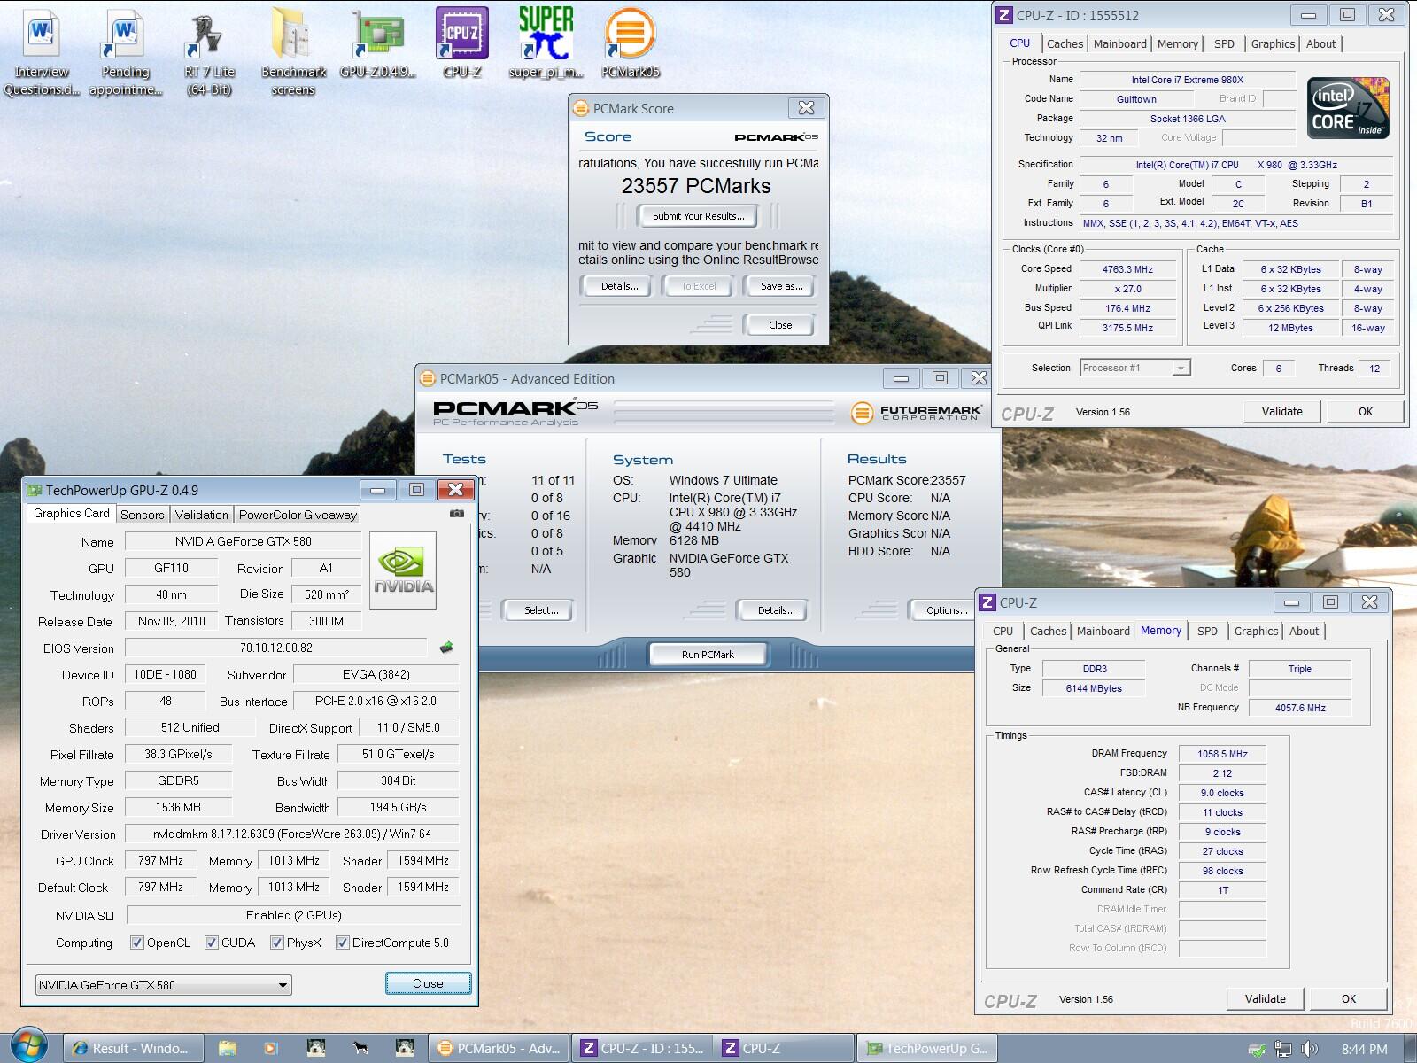This screenshot has height=1063, width=1417.
Task: Click Close button in GPU-Z
Action: (428, 983)
